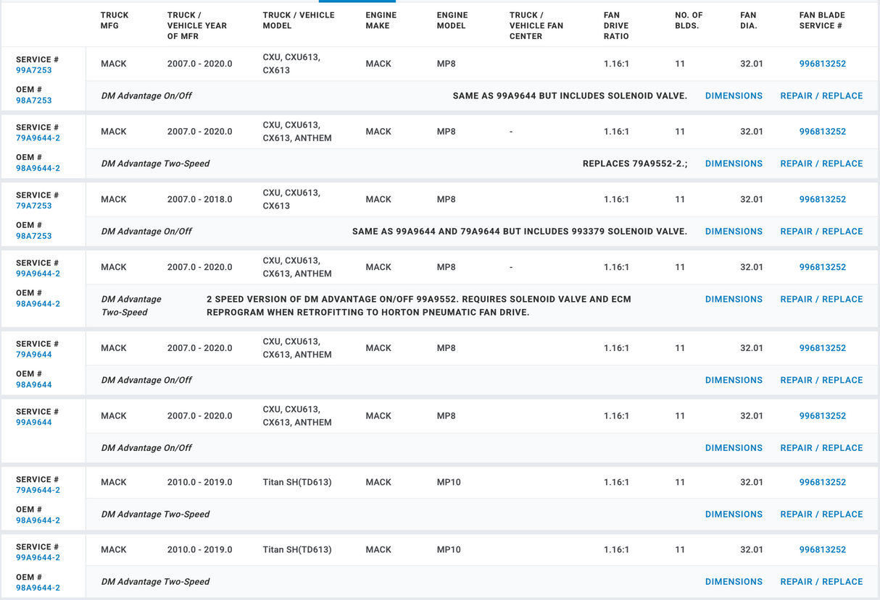Open REPAIR / REPLACE beside '2 SPEED VERSION' note
This screenshot has height=600, width=880.
(x=821, y=299)
